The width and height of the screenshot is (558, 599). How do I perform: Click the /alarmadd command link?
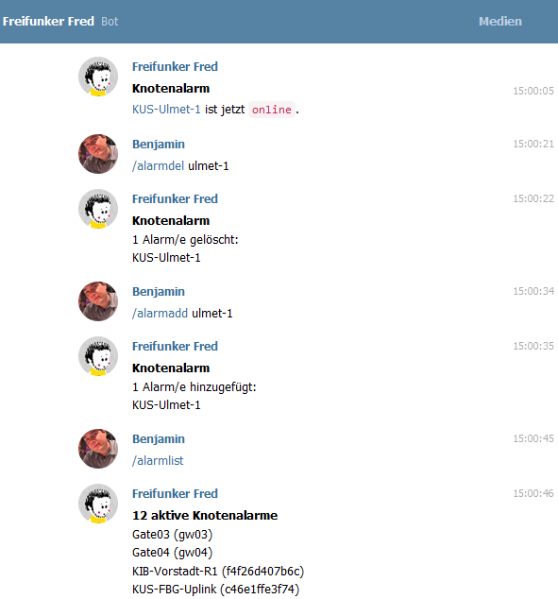pyautogui.click(x=160, y=314)
